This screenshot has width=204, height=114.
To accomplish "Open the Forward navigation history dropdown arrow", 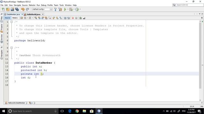I will [x=33, y=18].
